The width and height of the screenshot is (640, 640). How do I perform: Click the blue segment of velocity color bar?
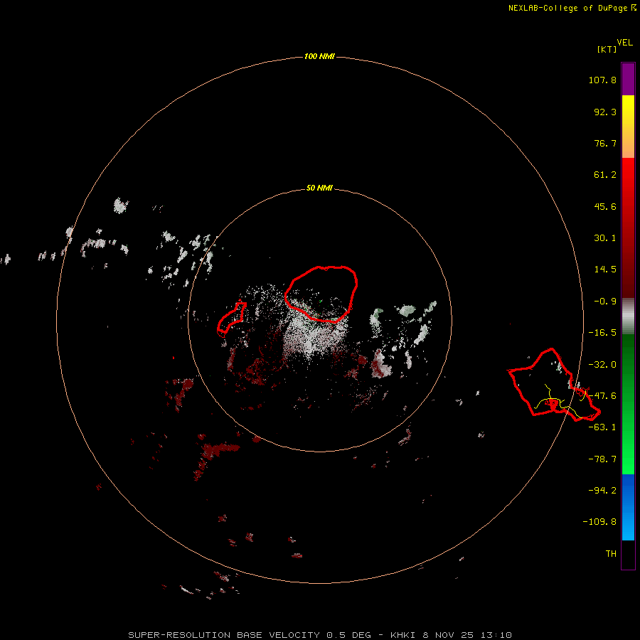[x=628, y=507]
